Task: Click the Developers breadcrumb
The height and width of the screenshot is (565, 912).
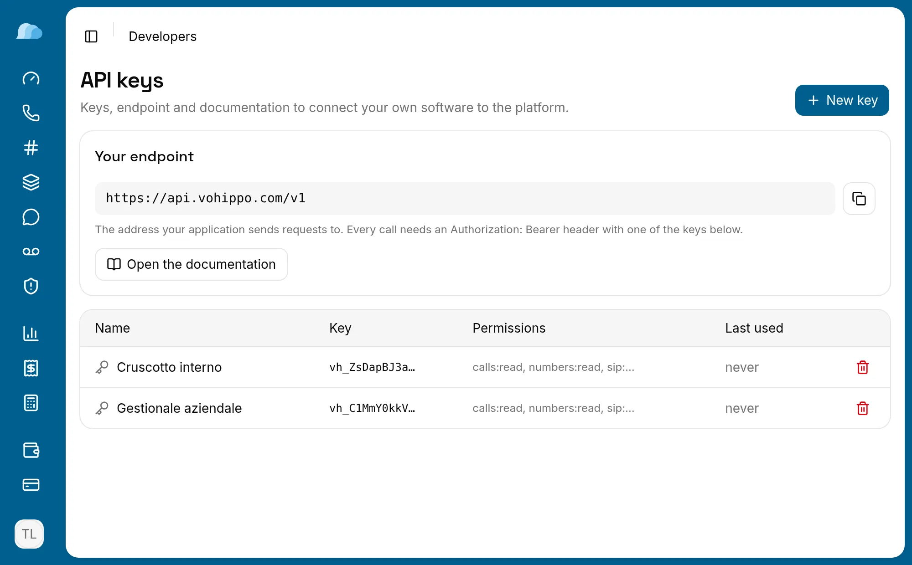Action: click(x=162, y=36)
